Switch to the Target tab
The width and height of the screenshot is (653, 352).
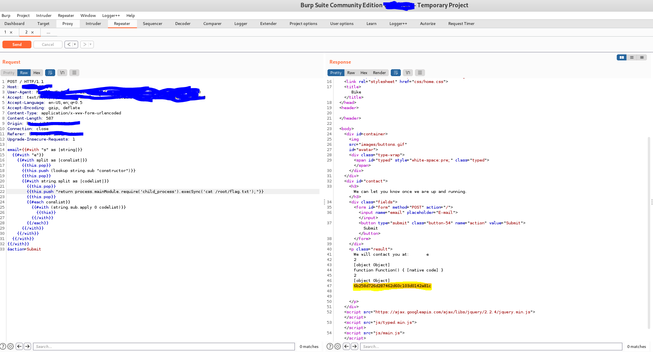(44, 24)
